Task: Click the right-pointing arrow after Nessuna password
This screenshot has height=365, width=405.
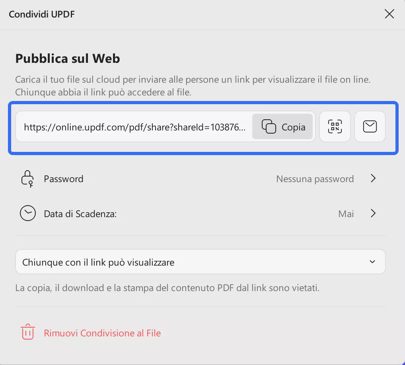Action: [373, 179]
